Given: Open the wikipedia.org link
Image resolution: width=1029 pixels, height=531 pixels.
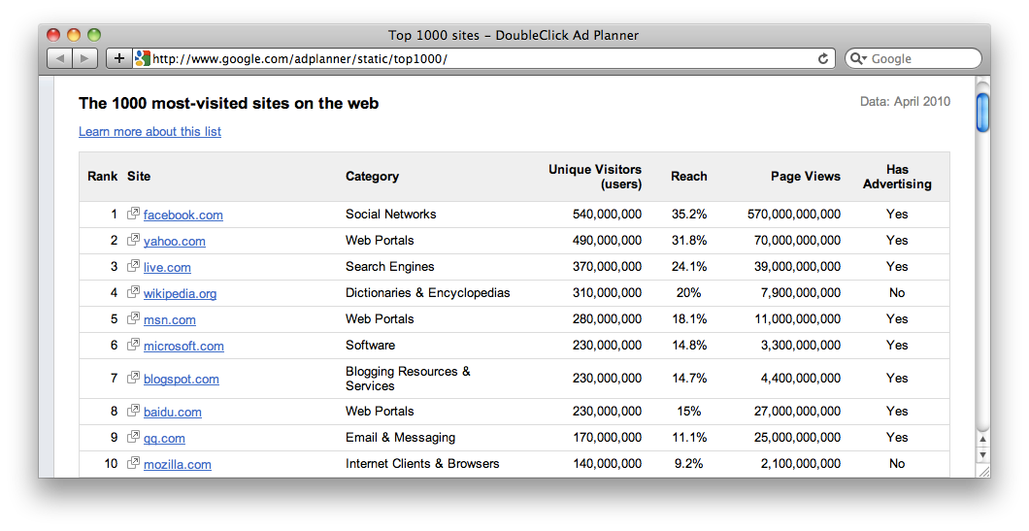Looking at the screenshot, I should click(x=180, y=293).
